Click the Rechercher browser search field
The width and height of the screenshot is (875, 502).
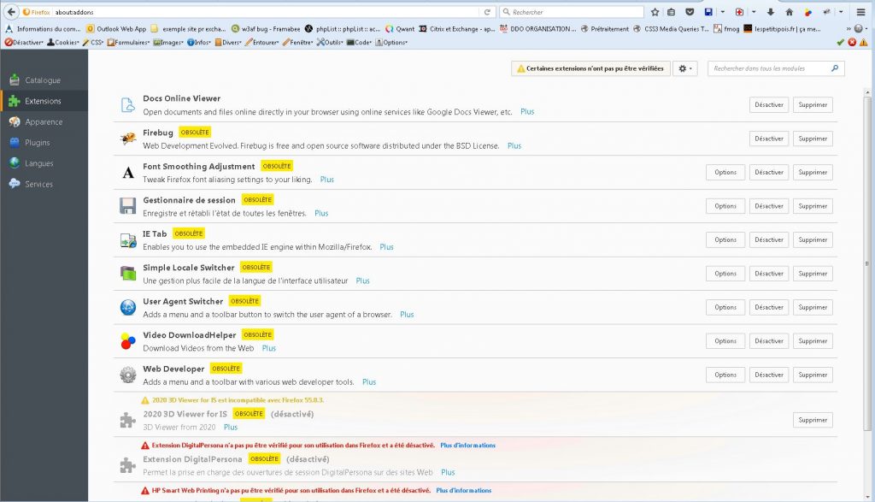click(x=573, y=12)
